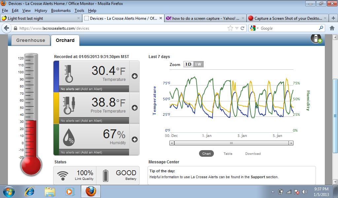Go to the browser Home page
338x198 pixels.
pos(332,28)
